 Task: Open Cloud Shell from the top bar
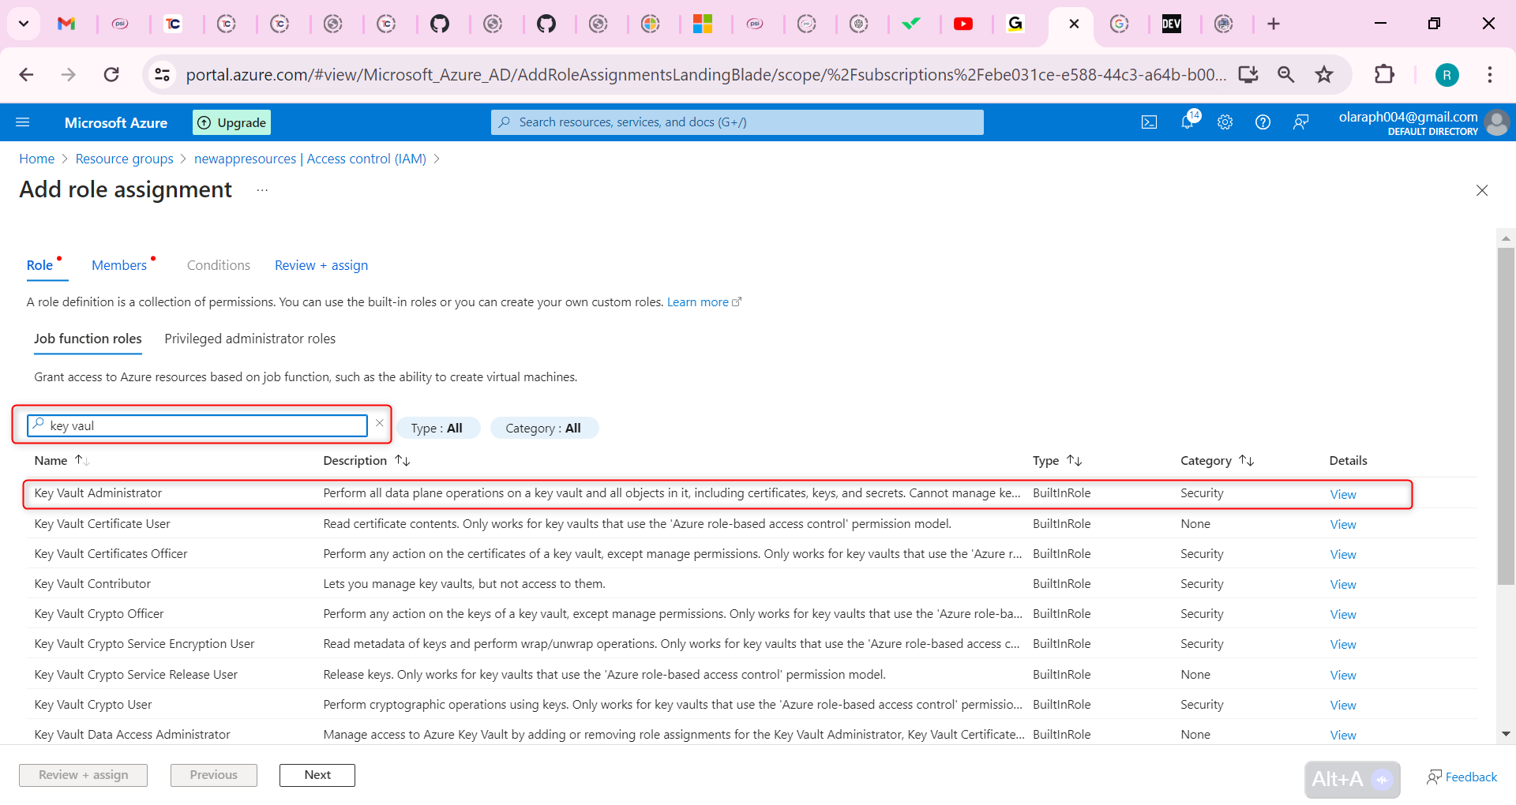coord(1150,122)
